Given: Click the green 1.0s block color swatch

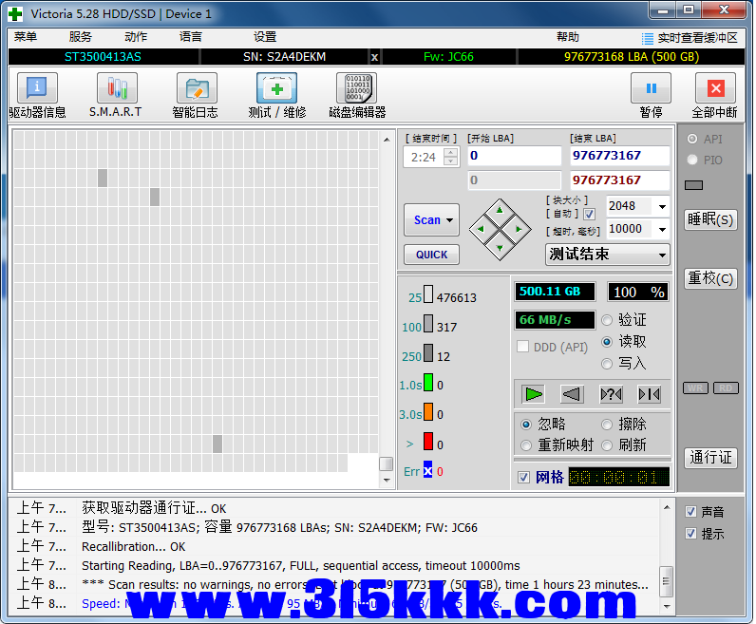Looking at the screenshot, I should point(428,383).
